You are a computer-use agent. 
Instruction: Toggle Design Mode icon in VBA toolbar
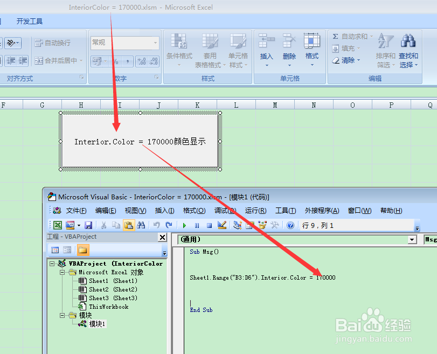[222, 225]
